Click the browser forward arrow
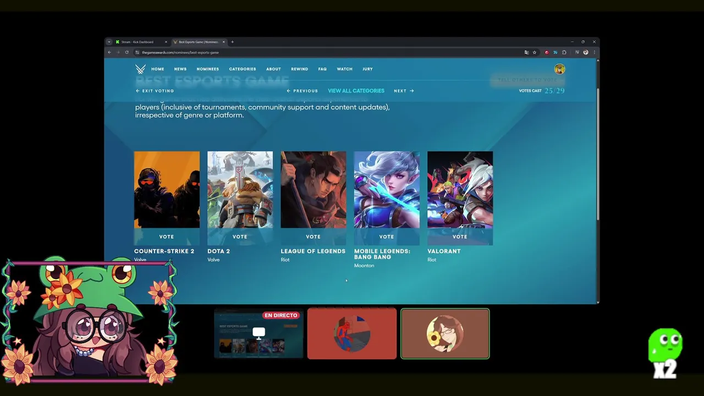Image resolution: width=704 pixels, height=396 pixels. click(x=118, y=52)
